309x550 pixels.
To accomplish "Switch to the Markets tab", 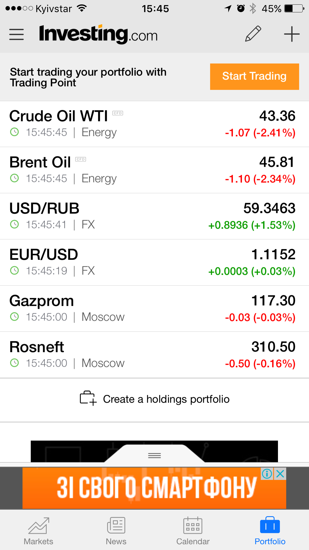I will coord(38,531).
